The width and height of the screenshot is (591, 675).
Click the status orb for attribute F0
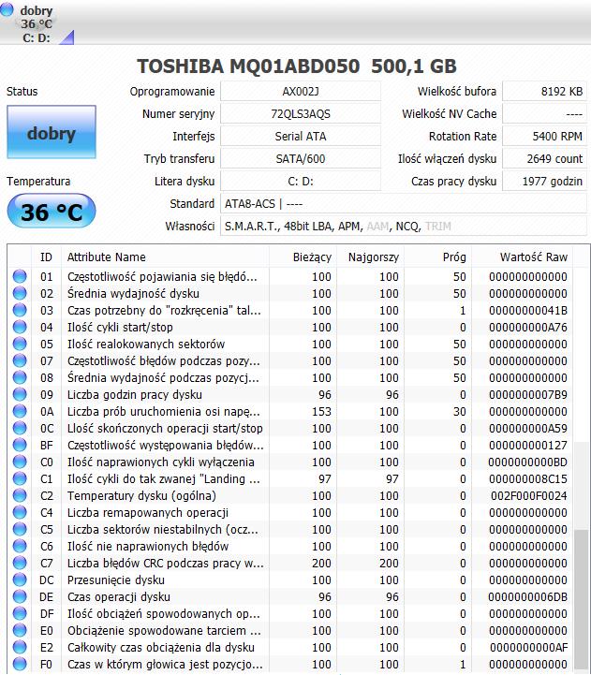(20, 664)
